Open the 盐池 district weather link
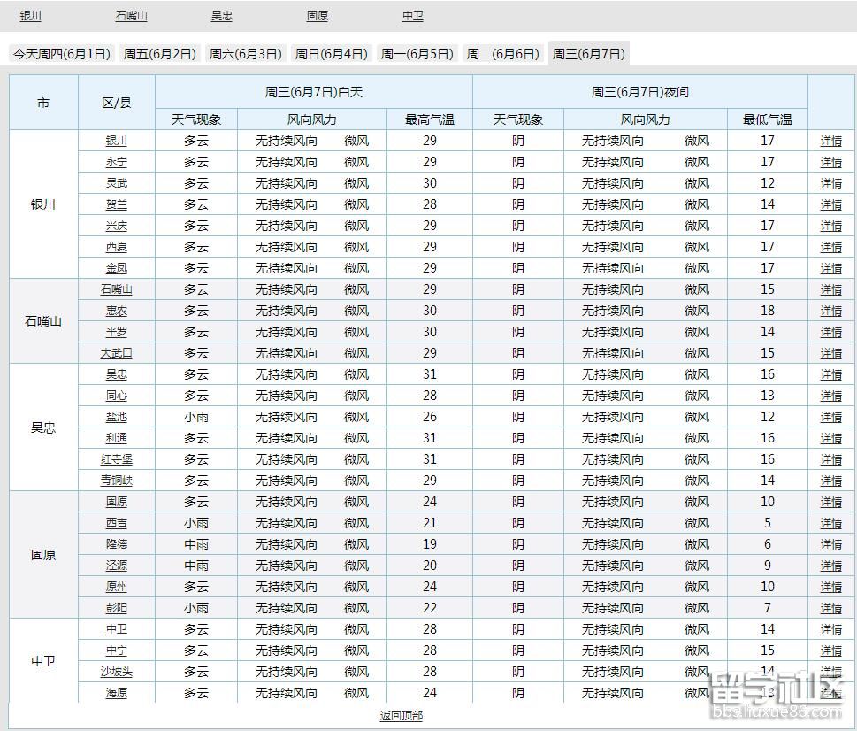The width and height of the screenshot is (857, 731). [x=118, y=417]
